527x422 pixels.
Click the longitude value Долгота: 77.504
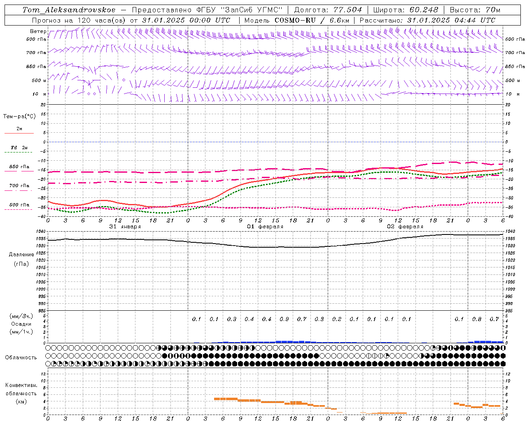pos(328,10)
